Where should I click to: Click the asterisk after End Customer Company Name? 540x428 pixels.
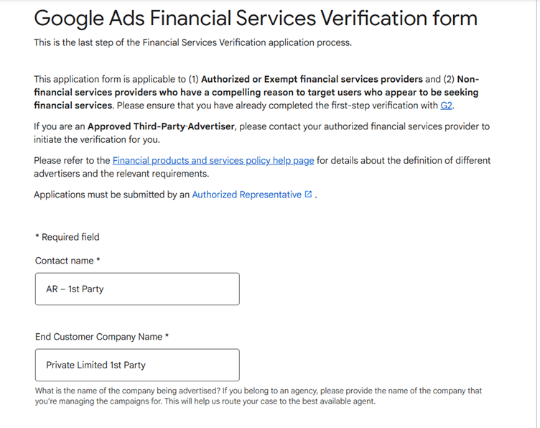[x=167, y=335]
